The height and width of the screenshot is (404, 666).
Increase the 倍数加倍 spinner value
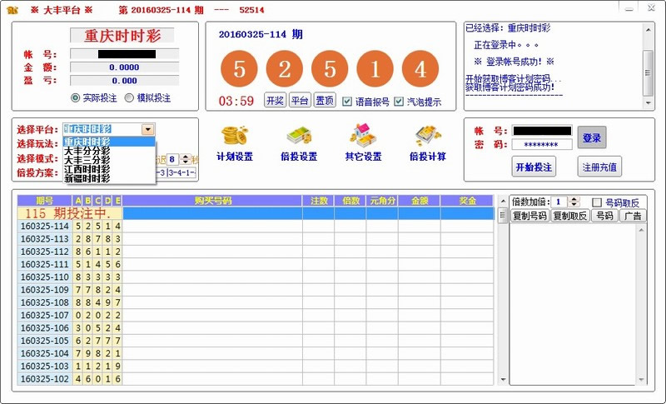click(x=574, y=199)
